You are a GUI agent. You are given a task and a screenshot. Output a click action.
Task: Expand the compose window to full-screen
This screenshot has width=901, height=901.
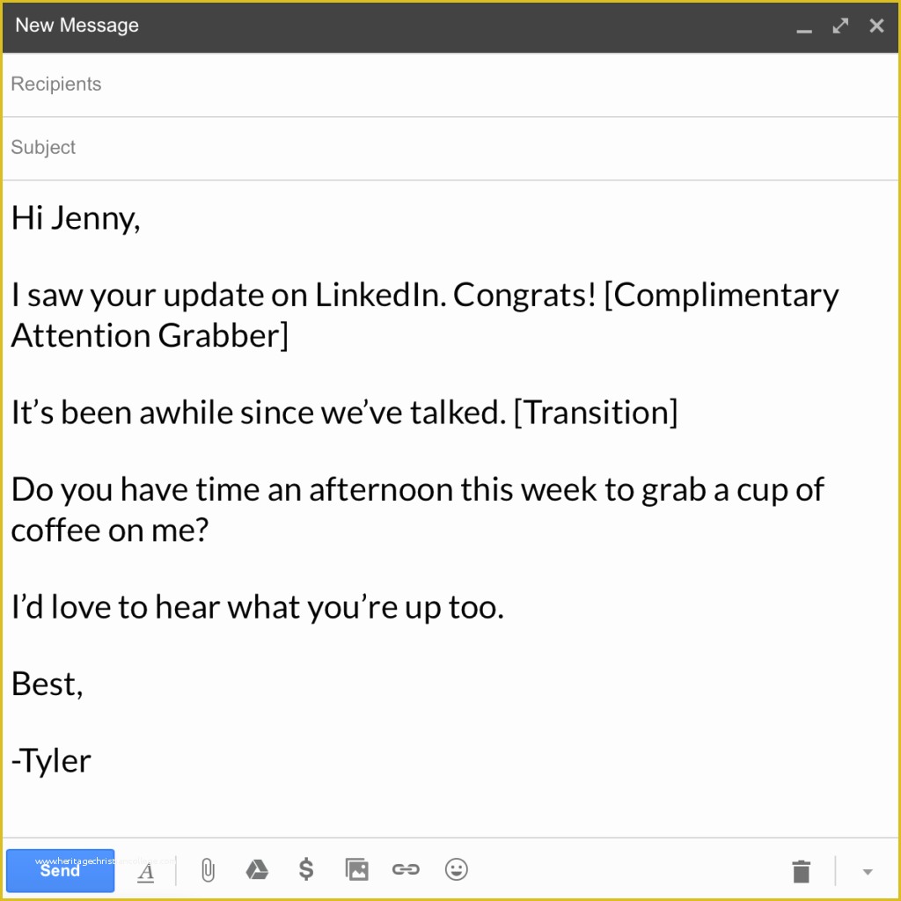(x=840, y=26)
